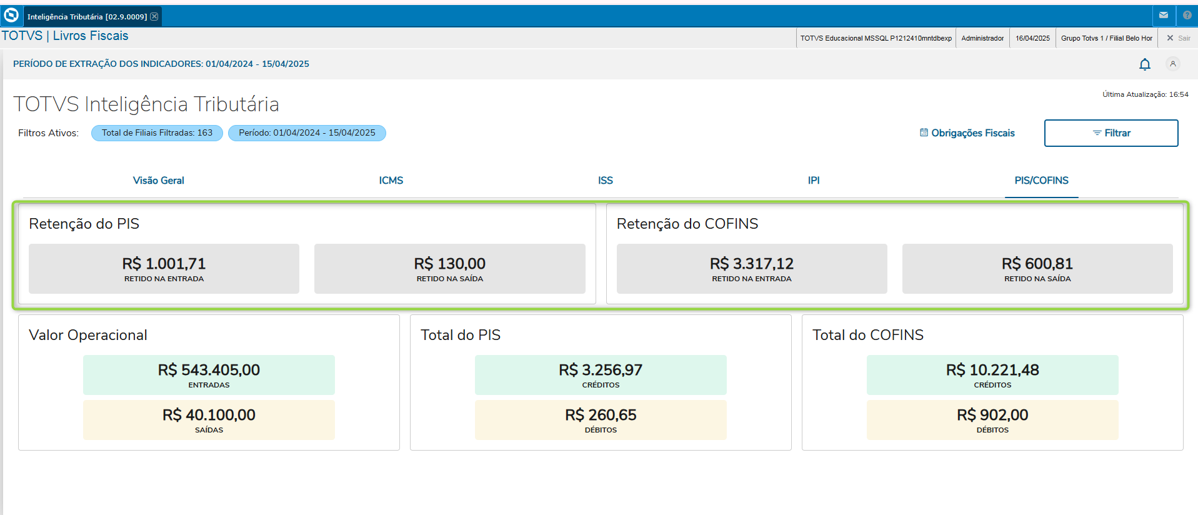Switch to the Visão Geral tab
This screenshot has width=1198, height=515.
[x=159, y=181]
